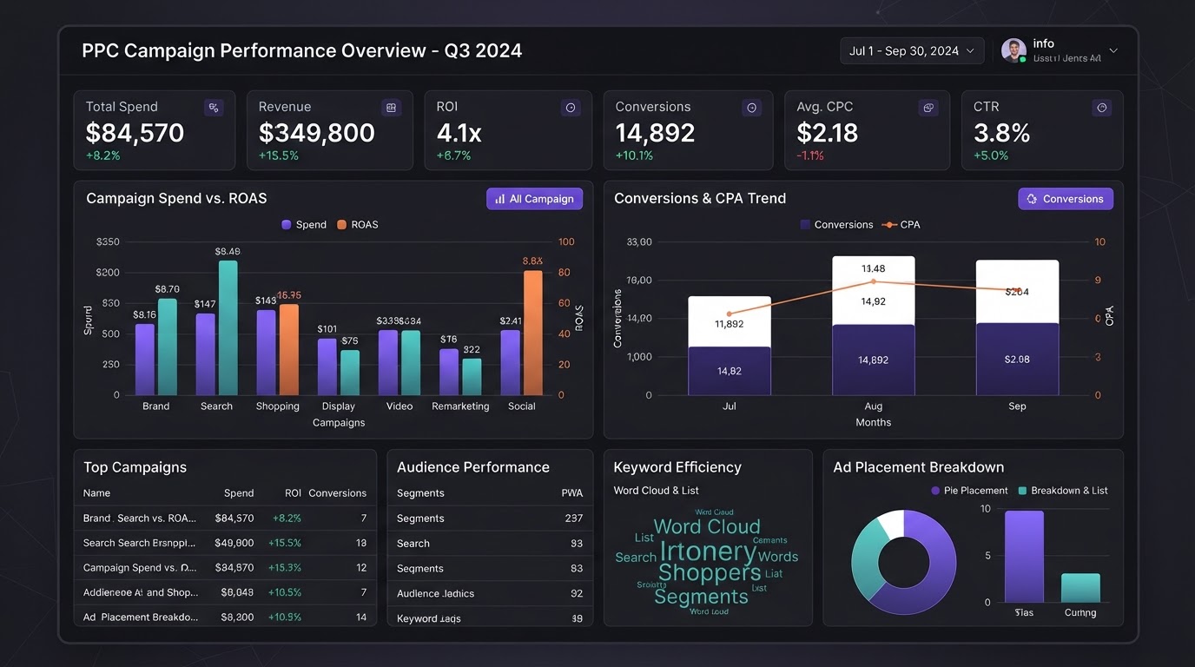Toggle the ROAS legend item
This screenshot has height=667, width=1195.
[x=358, y=224]
